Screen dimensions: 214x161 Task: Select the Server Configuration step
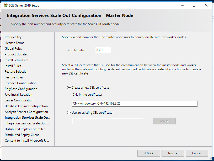[x=19, y=100]
